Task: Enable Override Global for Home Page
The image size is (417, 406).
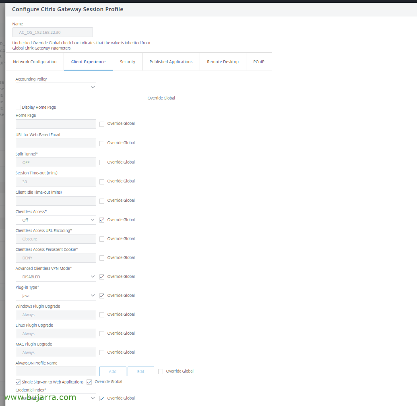Action: pos(102,124)
